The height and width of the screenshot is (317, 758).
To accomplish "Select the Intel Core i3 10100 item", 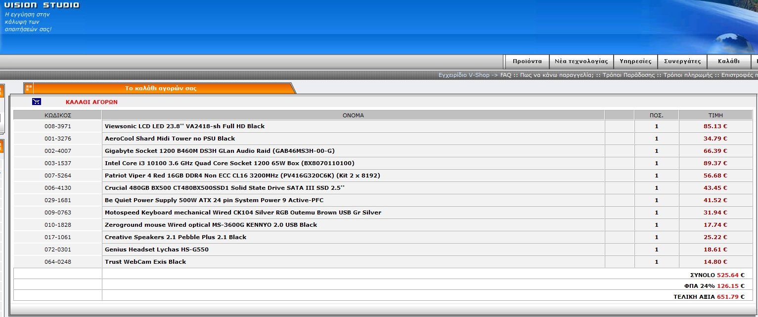I will [229, 163].
